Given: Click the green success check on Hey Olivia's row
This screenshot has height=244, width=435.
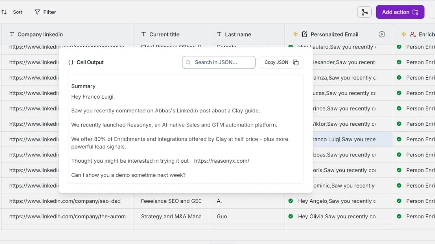Looking at the screenshot, I should click(x=290, y=216).
